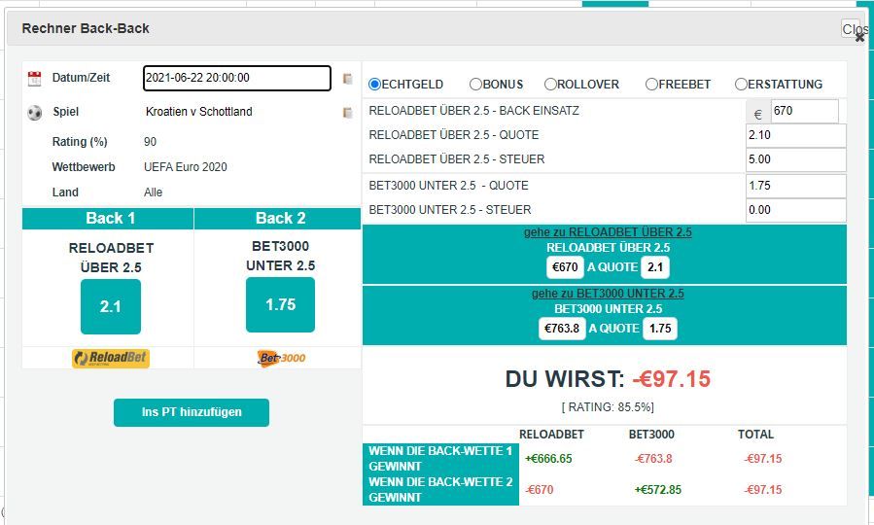Viewport: 874px width, 525px height.
Task: Click the 'Ins PT hinzufügen' button
Action: [x=192, y=412]
